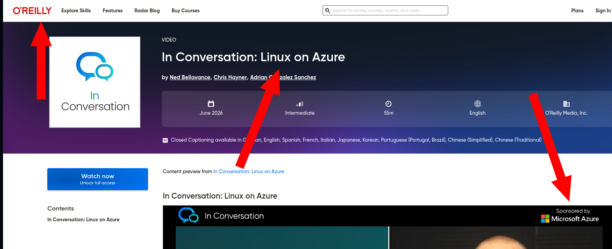612x249 pixels.
Task: Click the 'Sponsored by' text
Action: point(573,211)
